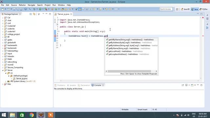The image size is (210, 118).
Task: Open the Debug button dropdown arrow
Action: (x=37, y=9)
